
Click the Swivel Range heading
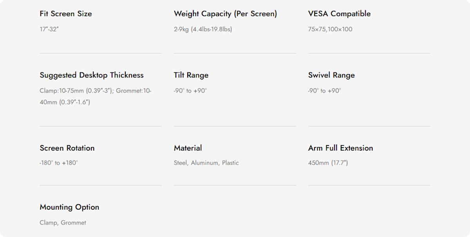pyautogui.click(x=331, y=75)
